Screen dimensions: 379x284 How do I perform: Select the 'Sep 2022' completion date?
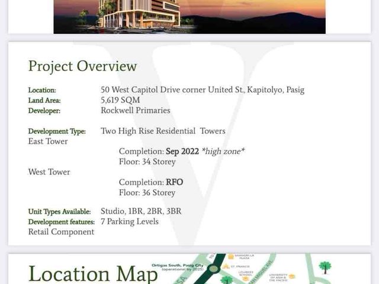[x=182, y=151]
